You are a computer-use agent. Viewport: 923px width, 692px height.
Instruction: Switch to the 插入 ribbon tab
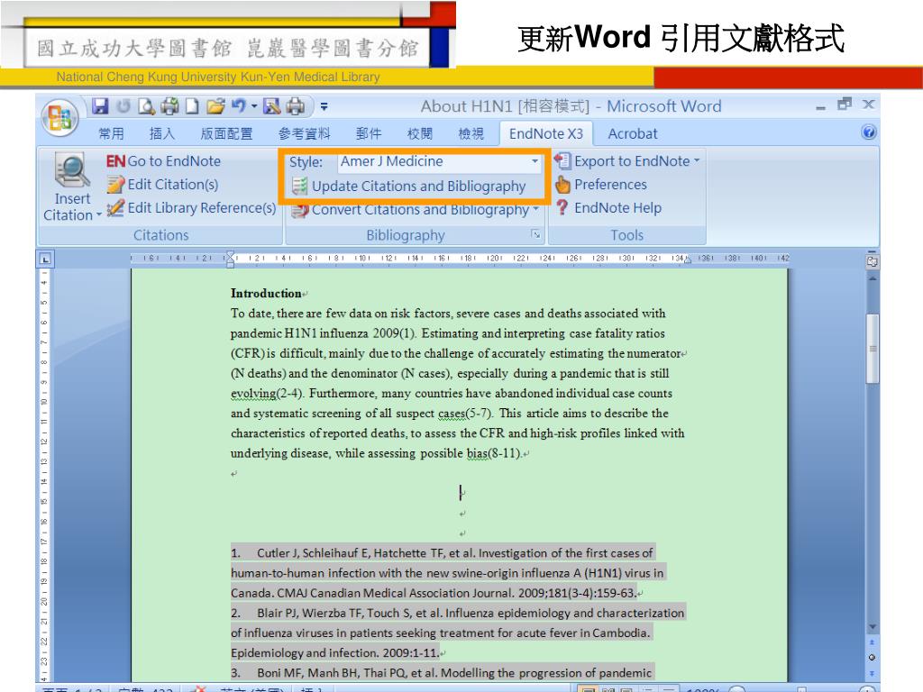click(x=162, y=133)
